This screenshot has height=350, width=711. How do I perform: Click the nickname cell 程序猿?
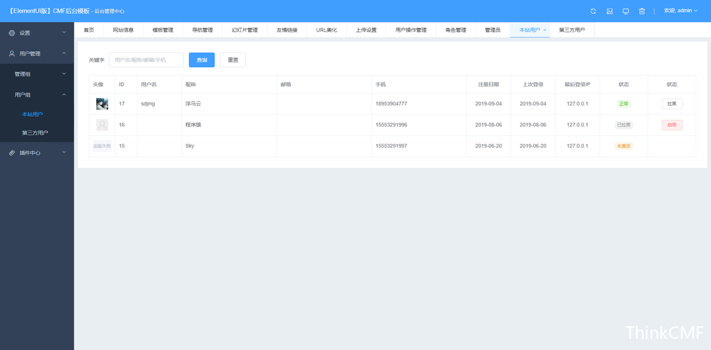193,125
